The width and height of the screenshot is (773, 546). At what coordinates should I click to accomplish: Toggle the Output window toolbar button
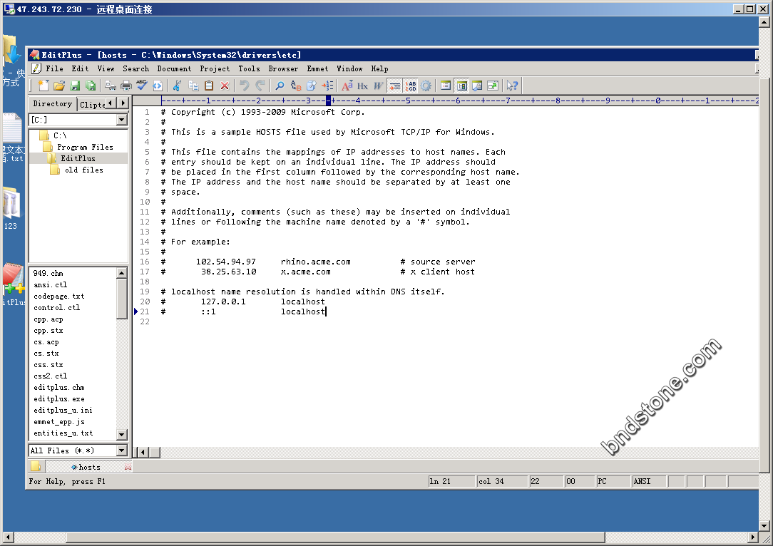click(477, 86)
